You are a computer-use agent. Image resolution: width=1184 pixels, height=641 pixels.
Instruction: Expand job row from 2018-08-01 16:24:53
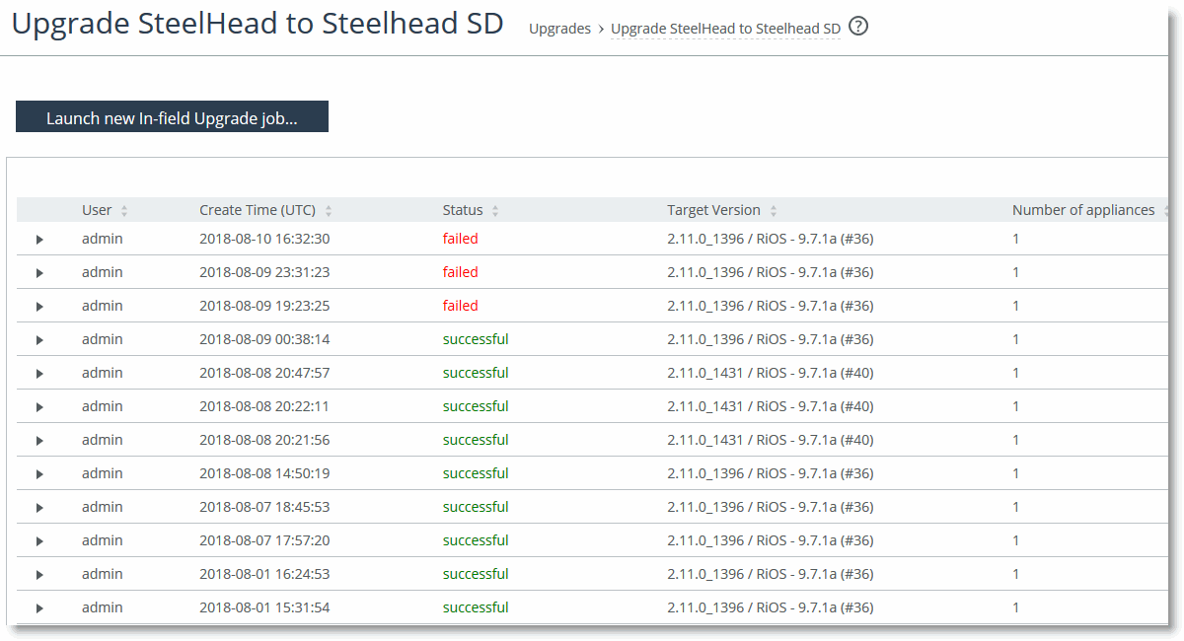(39, 575)
